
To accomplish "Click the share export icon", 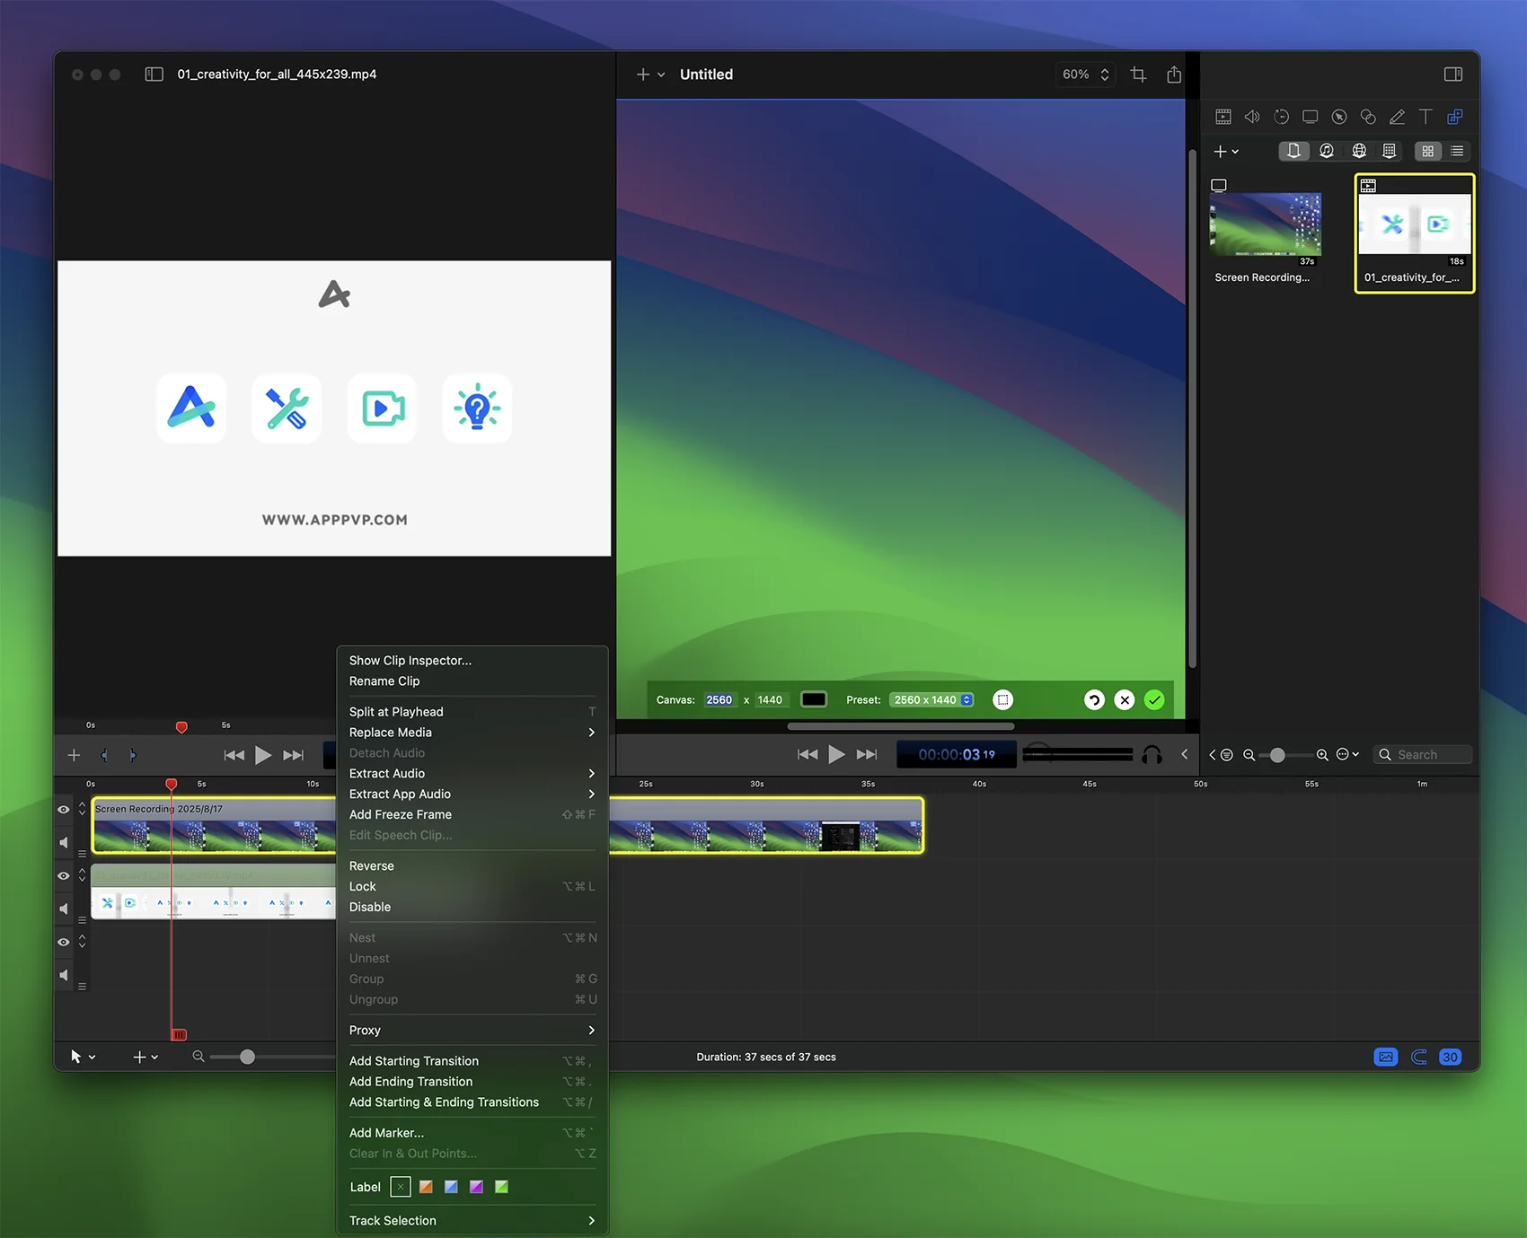I will pyautogui.click(x=1174, y=75).
